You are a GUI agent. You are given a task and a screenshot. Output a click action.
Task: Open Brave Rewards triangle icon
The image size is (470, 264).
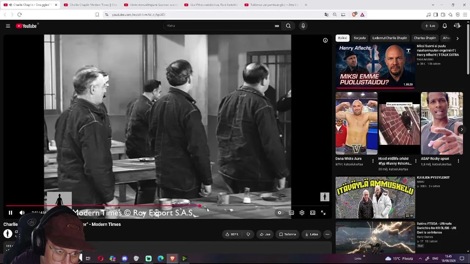(x=362, y=15)
